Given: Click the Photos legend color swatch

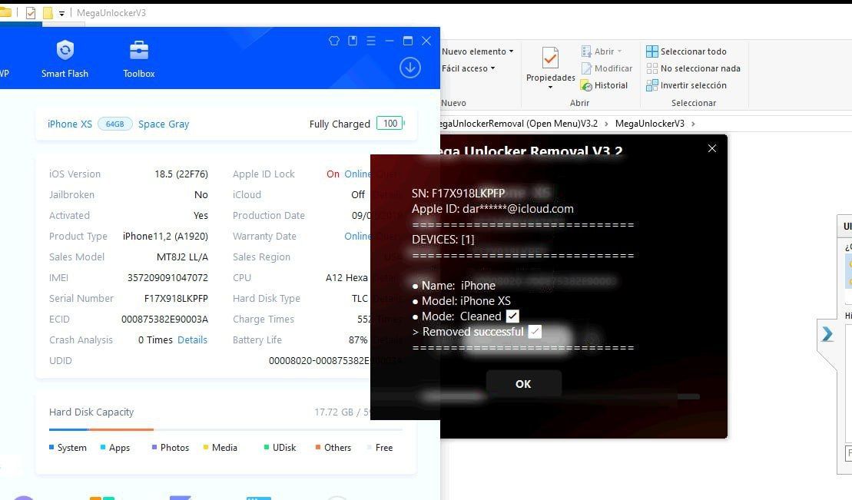Looking at the screenshot, I should [x=154, y=447].
